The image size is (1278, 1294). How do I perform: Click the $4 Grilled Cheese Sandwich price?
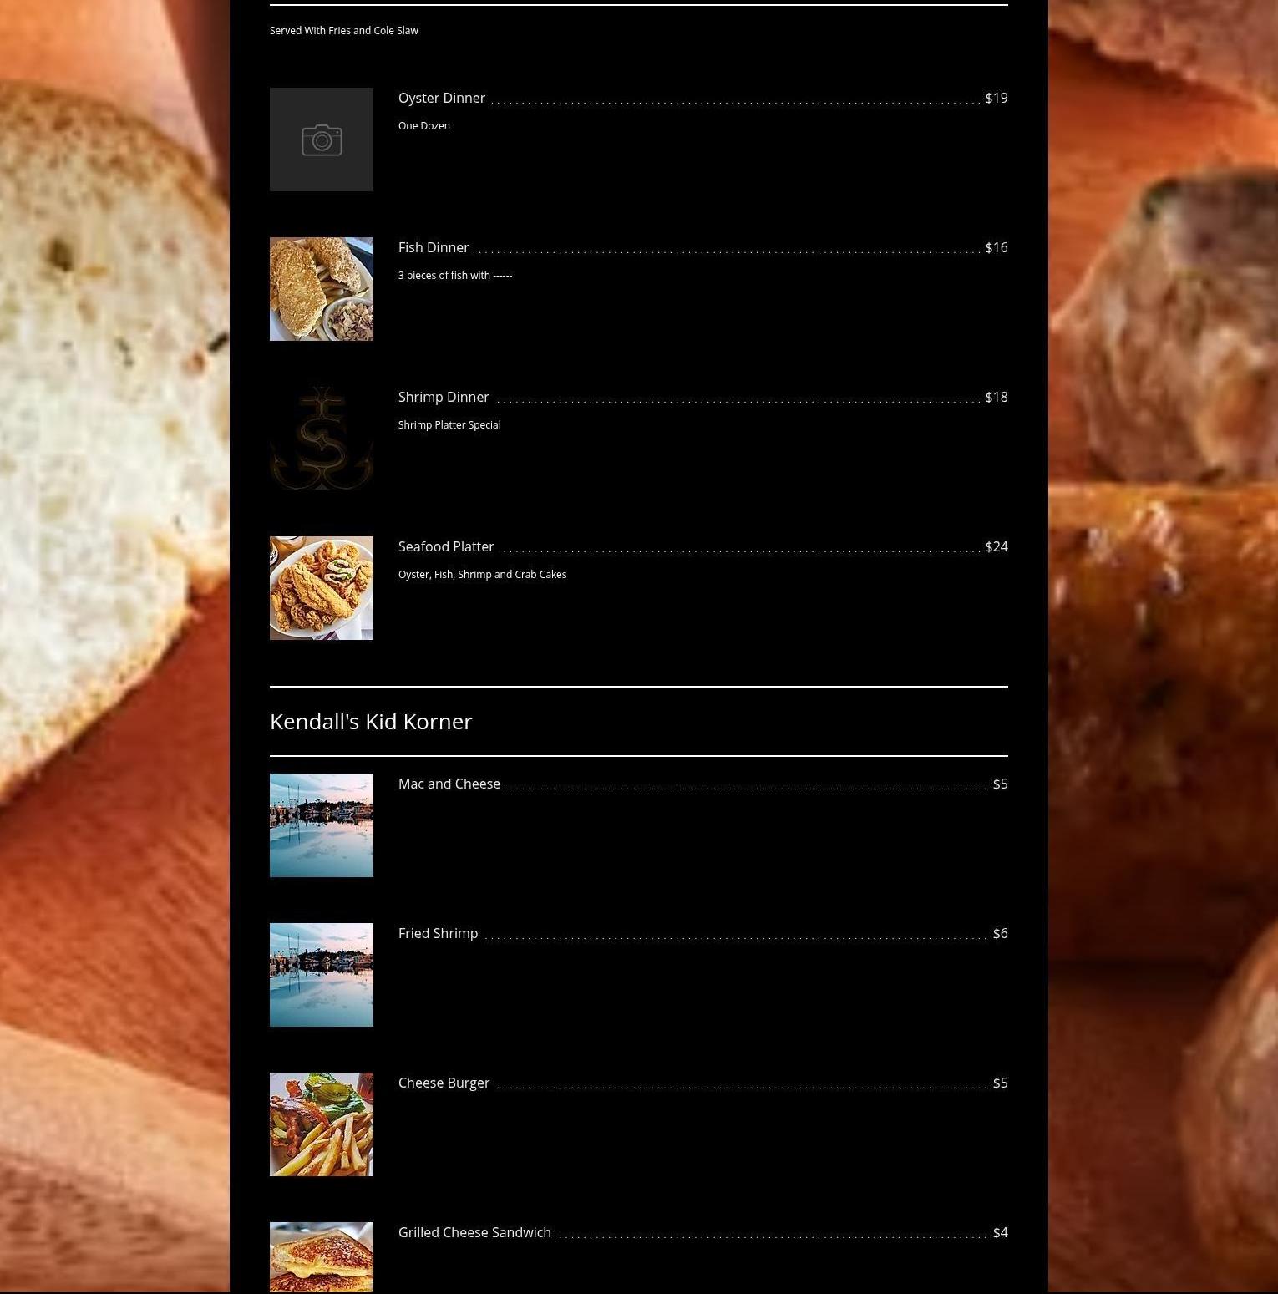(1001, 1232)
